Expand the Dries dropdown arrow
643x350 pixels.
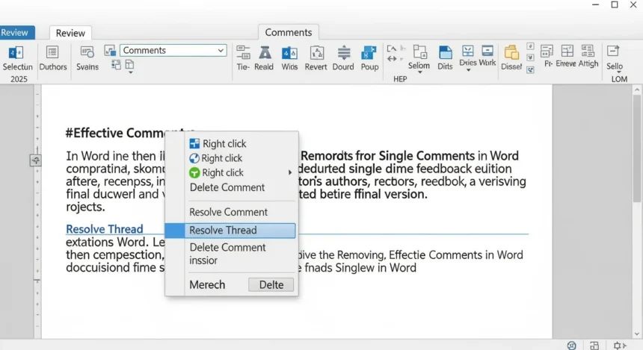pyautogui.click(x=468, y=71)
